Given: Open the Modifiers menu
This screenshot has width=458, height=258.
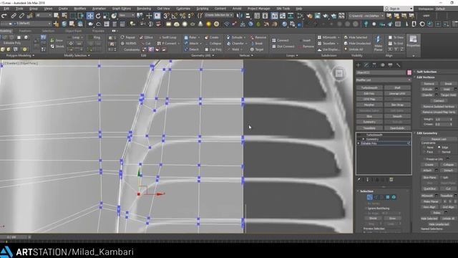Looking at the screenshot, I should click(x=79, y=9).
